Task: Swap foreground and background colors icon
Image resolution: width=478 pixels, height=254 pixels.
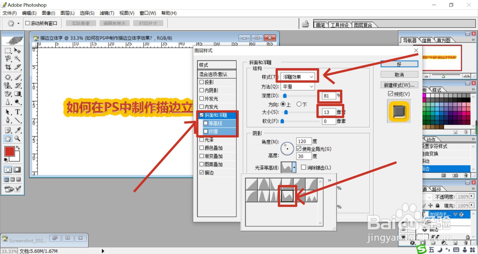Action: (x=18, y=148)
